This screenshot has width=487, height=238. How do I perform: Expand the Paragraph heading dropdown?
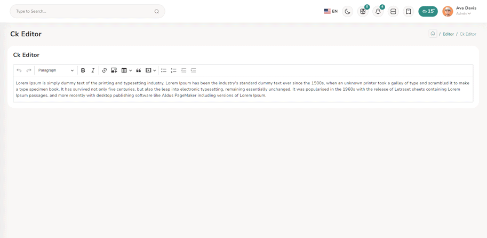point(56,70)
